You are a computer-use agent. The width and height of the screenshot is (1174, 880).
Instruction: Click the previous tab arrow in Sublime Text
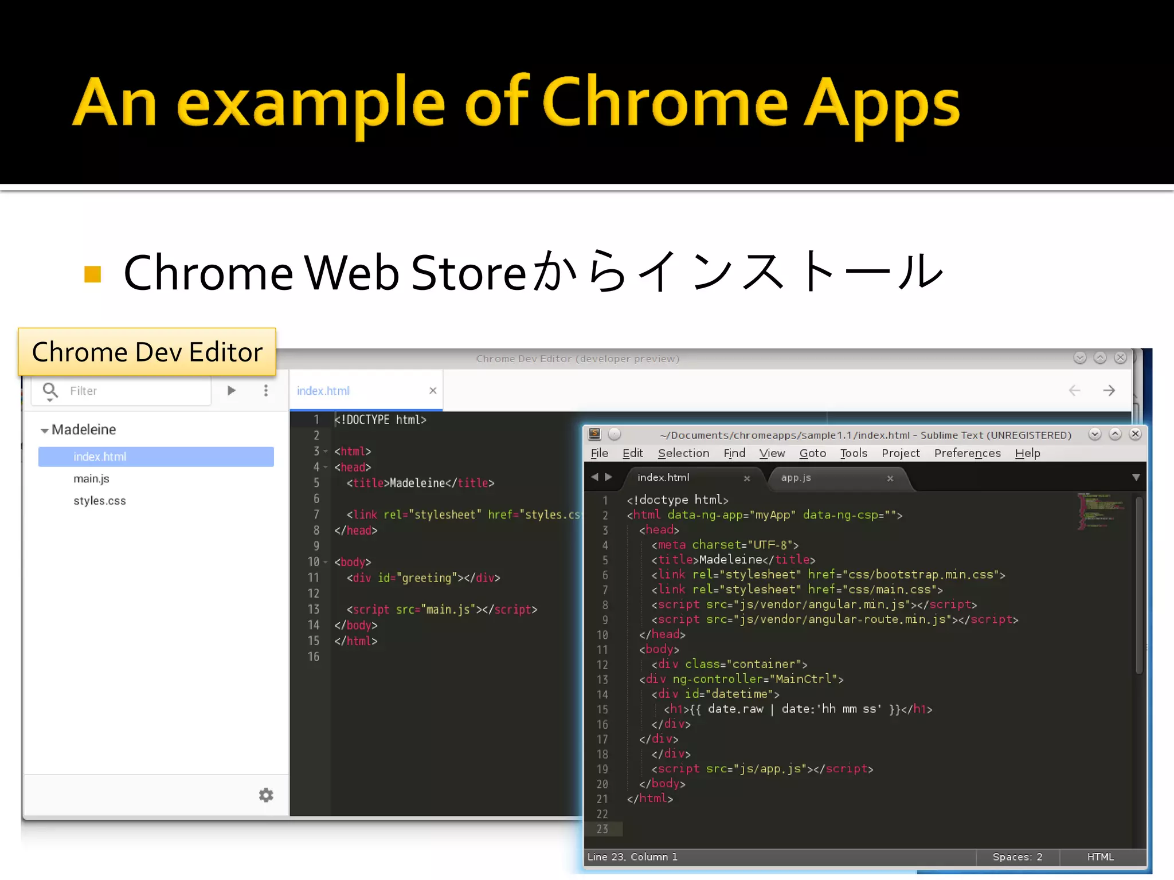point(594,477)
